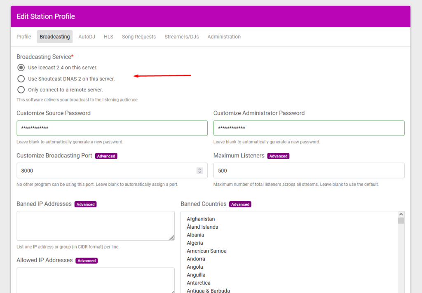Screen dimensions: 422x293
Task: Select Antarctica in the country list
Action: pyautogui.click(x=199, y=283)
